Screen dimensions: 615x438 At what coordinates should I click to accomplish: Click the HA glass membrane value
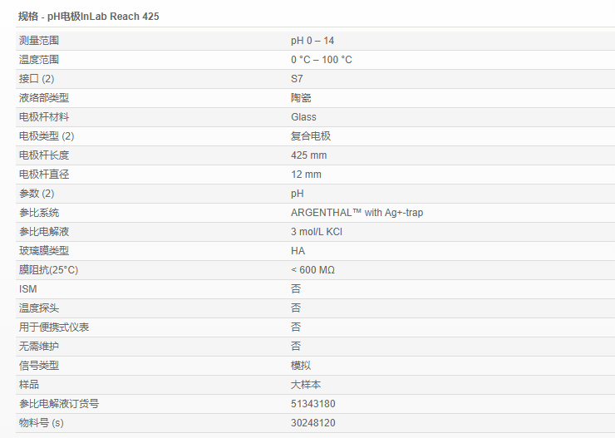(298, 251)
